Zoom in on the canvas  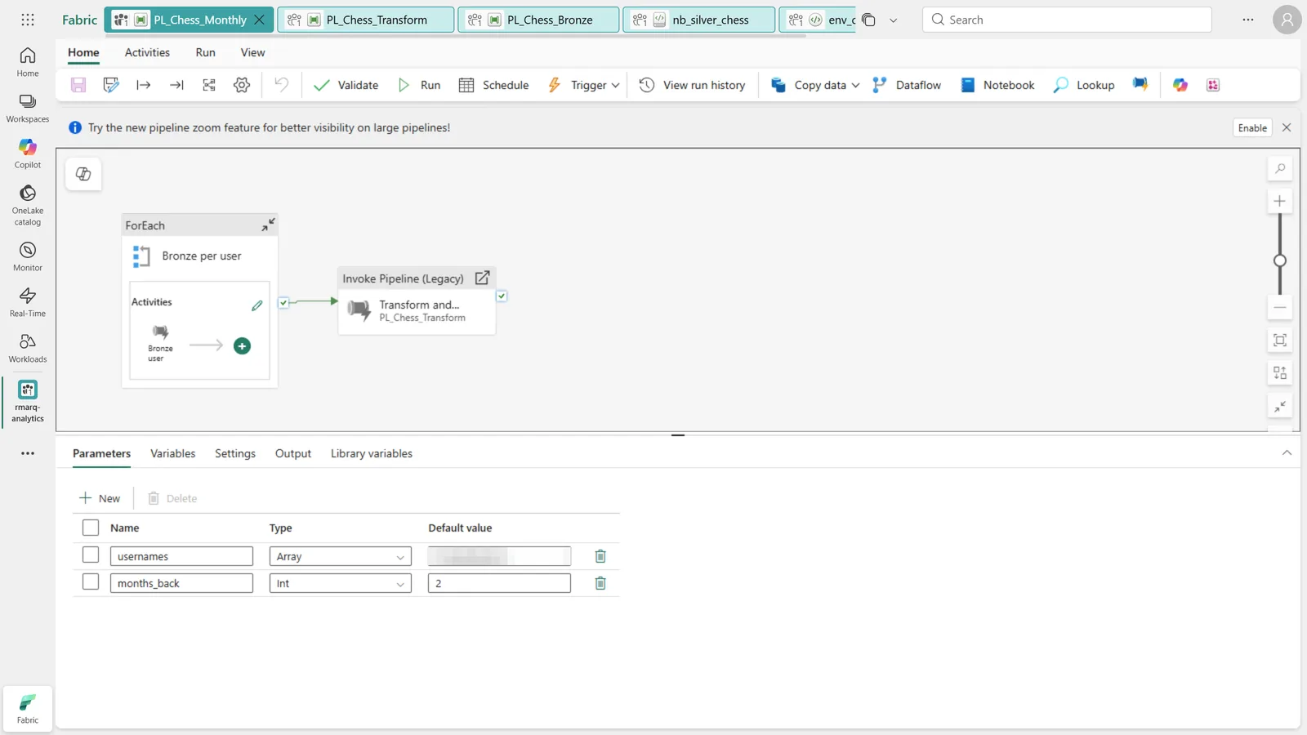[1280, 201]
